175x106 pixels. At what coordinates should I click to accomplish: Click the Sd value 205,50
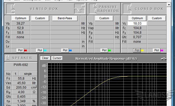tap(21, 88)
